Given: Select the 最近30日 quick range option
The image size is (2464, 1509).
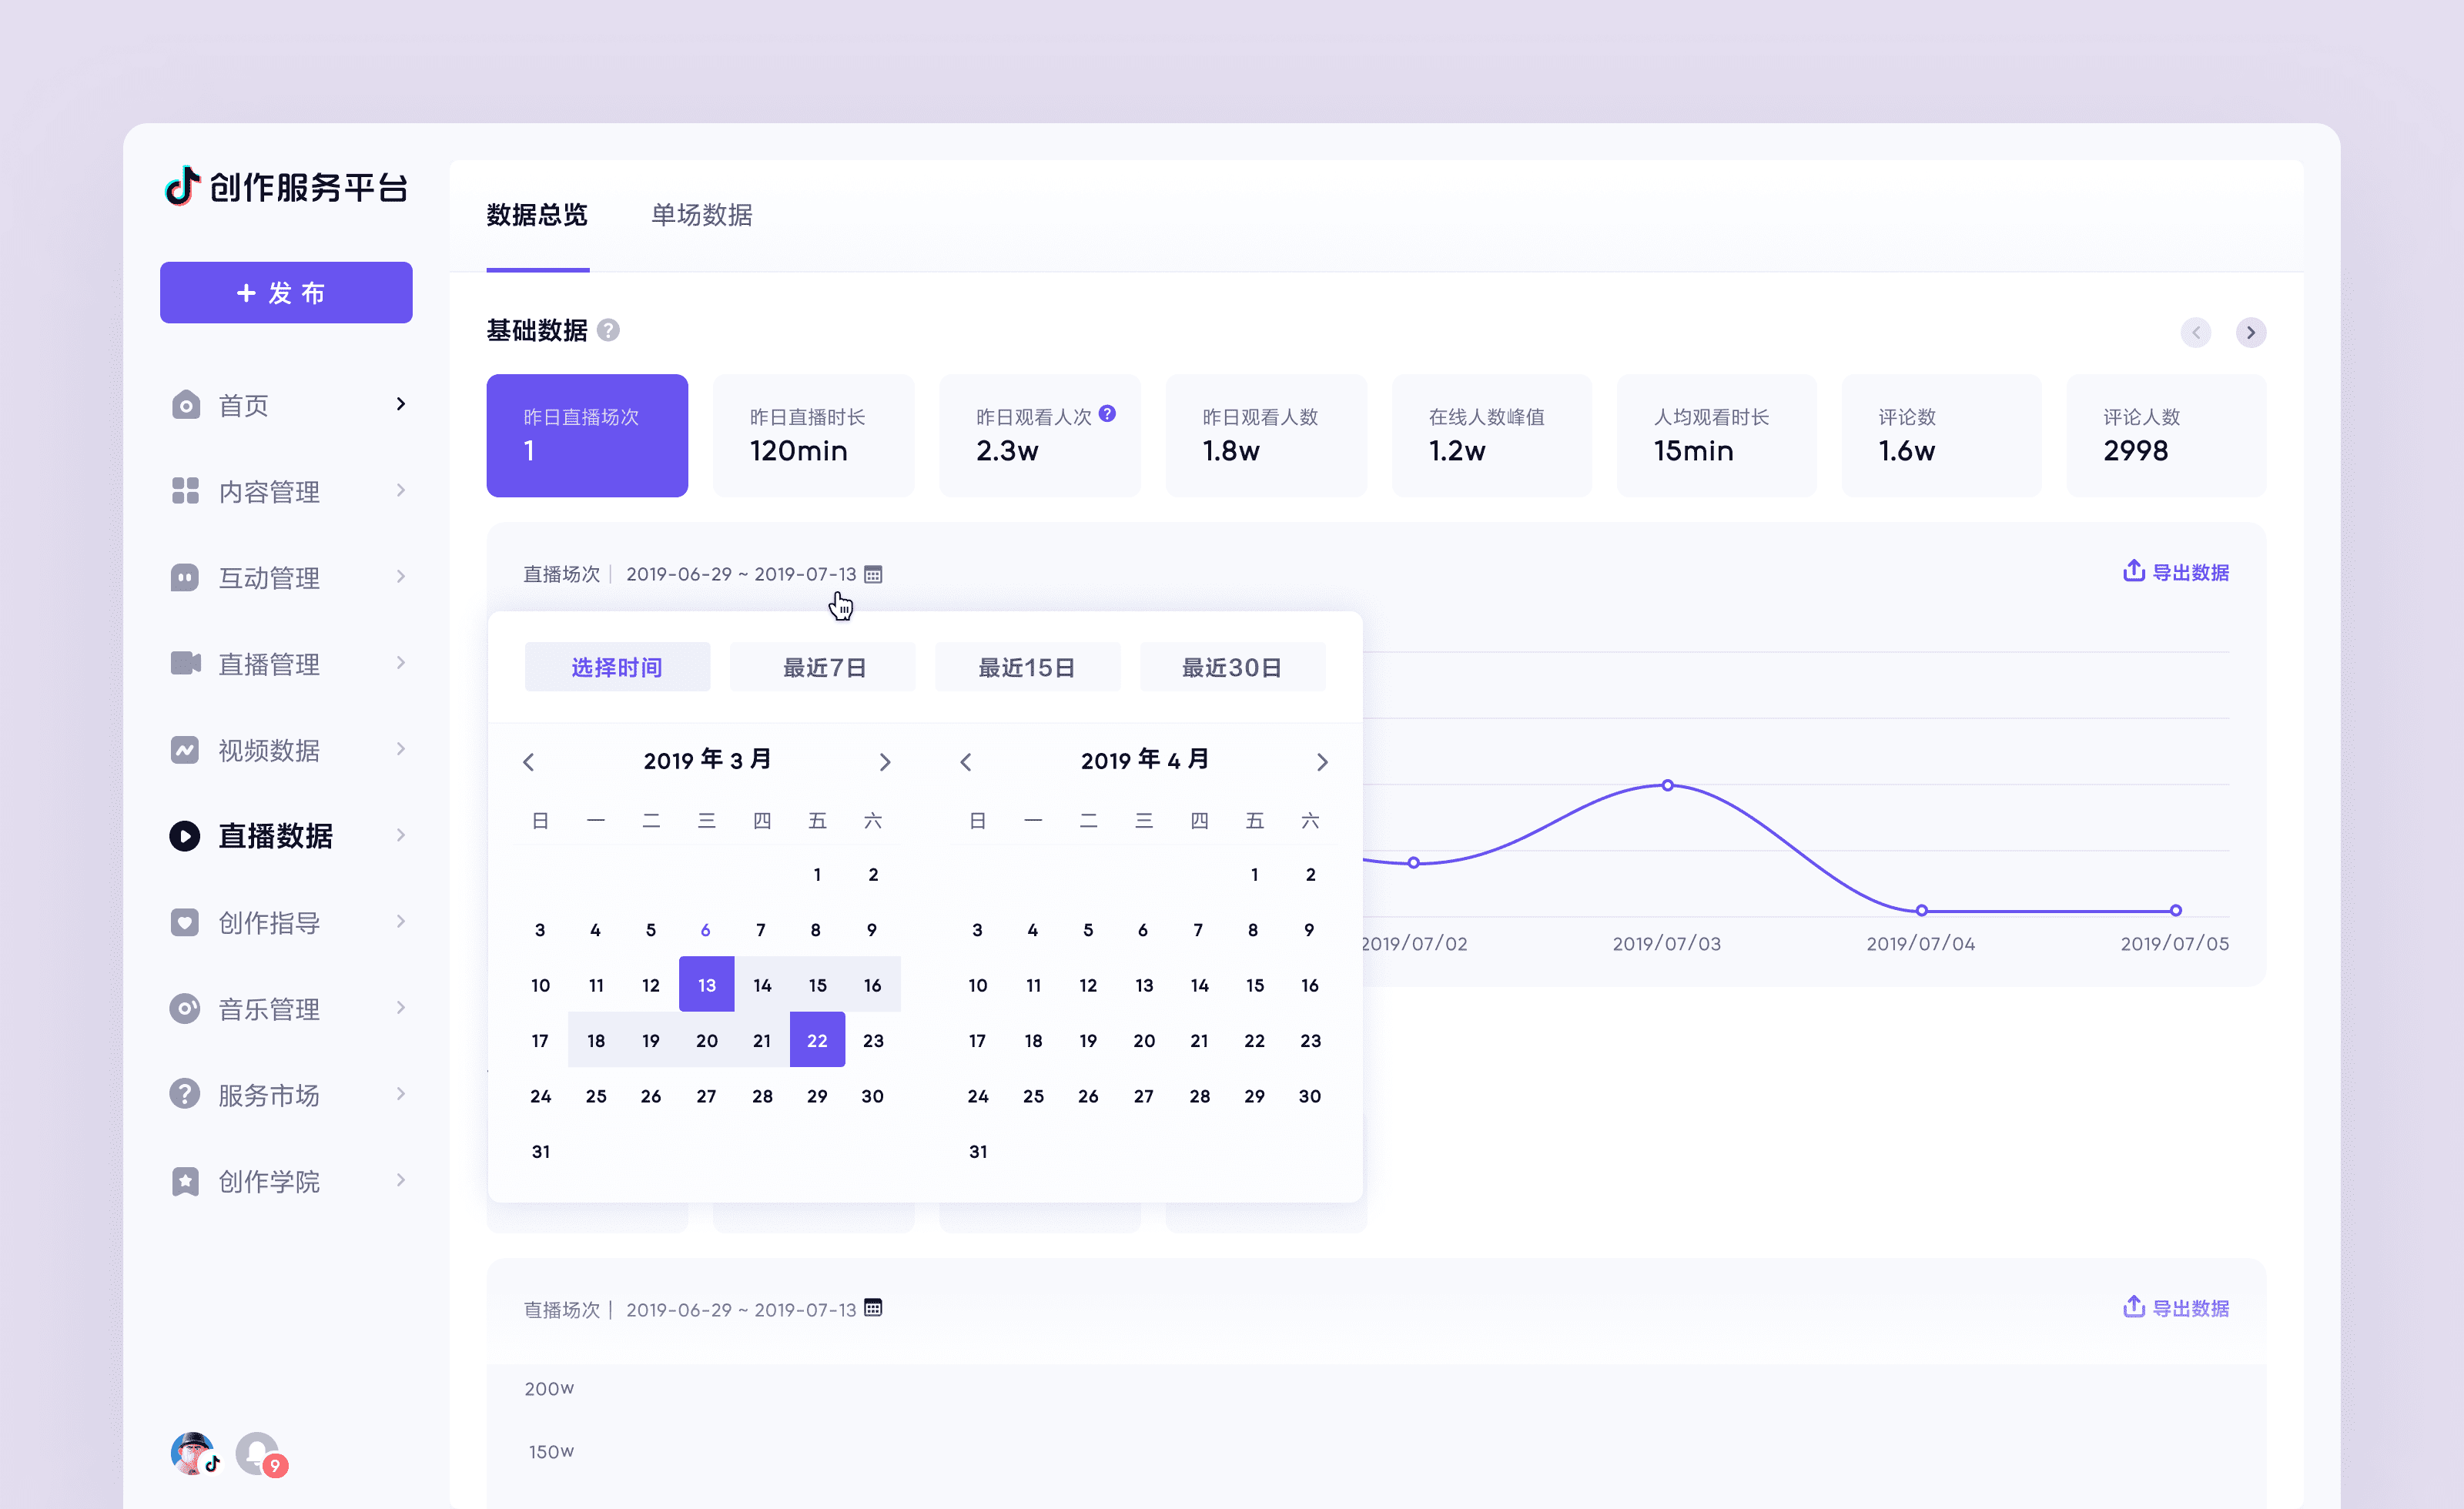Looking at the screenshot, I should click(1232, 667).
